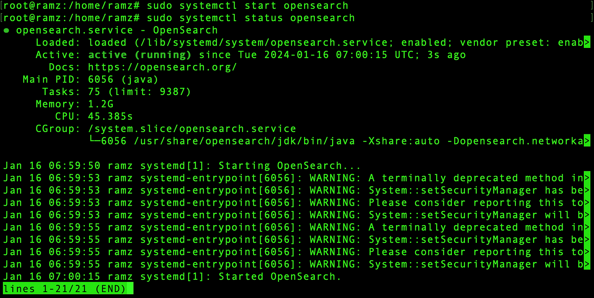Click the green status dot before opensearch.service
The width and height of the screenshot is (594, 298).
(x=6, y=31)
